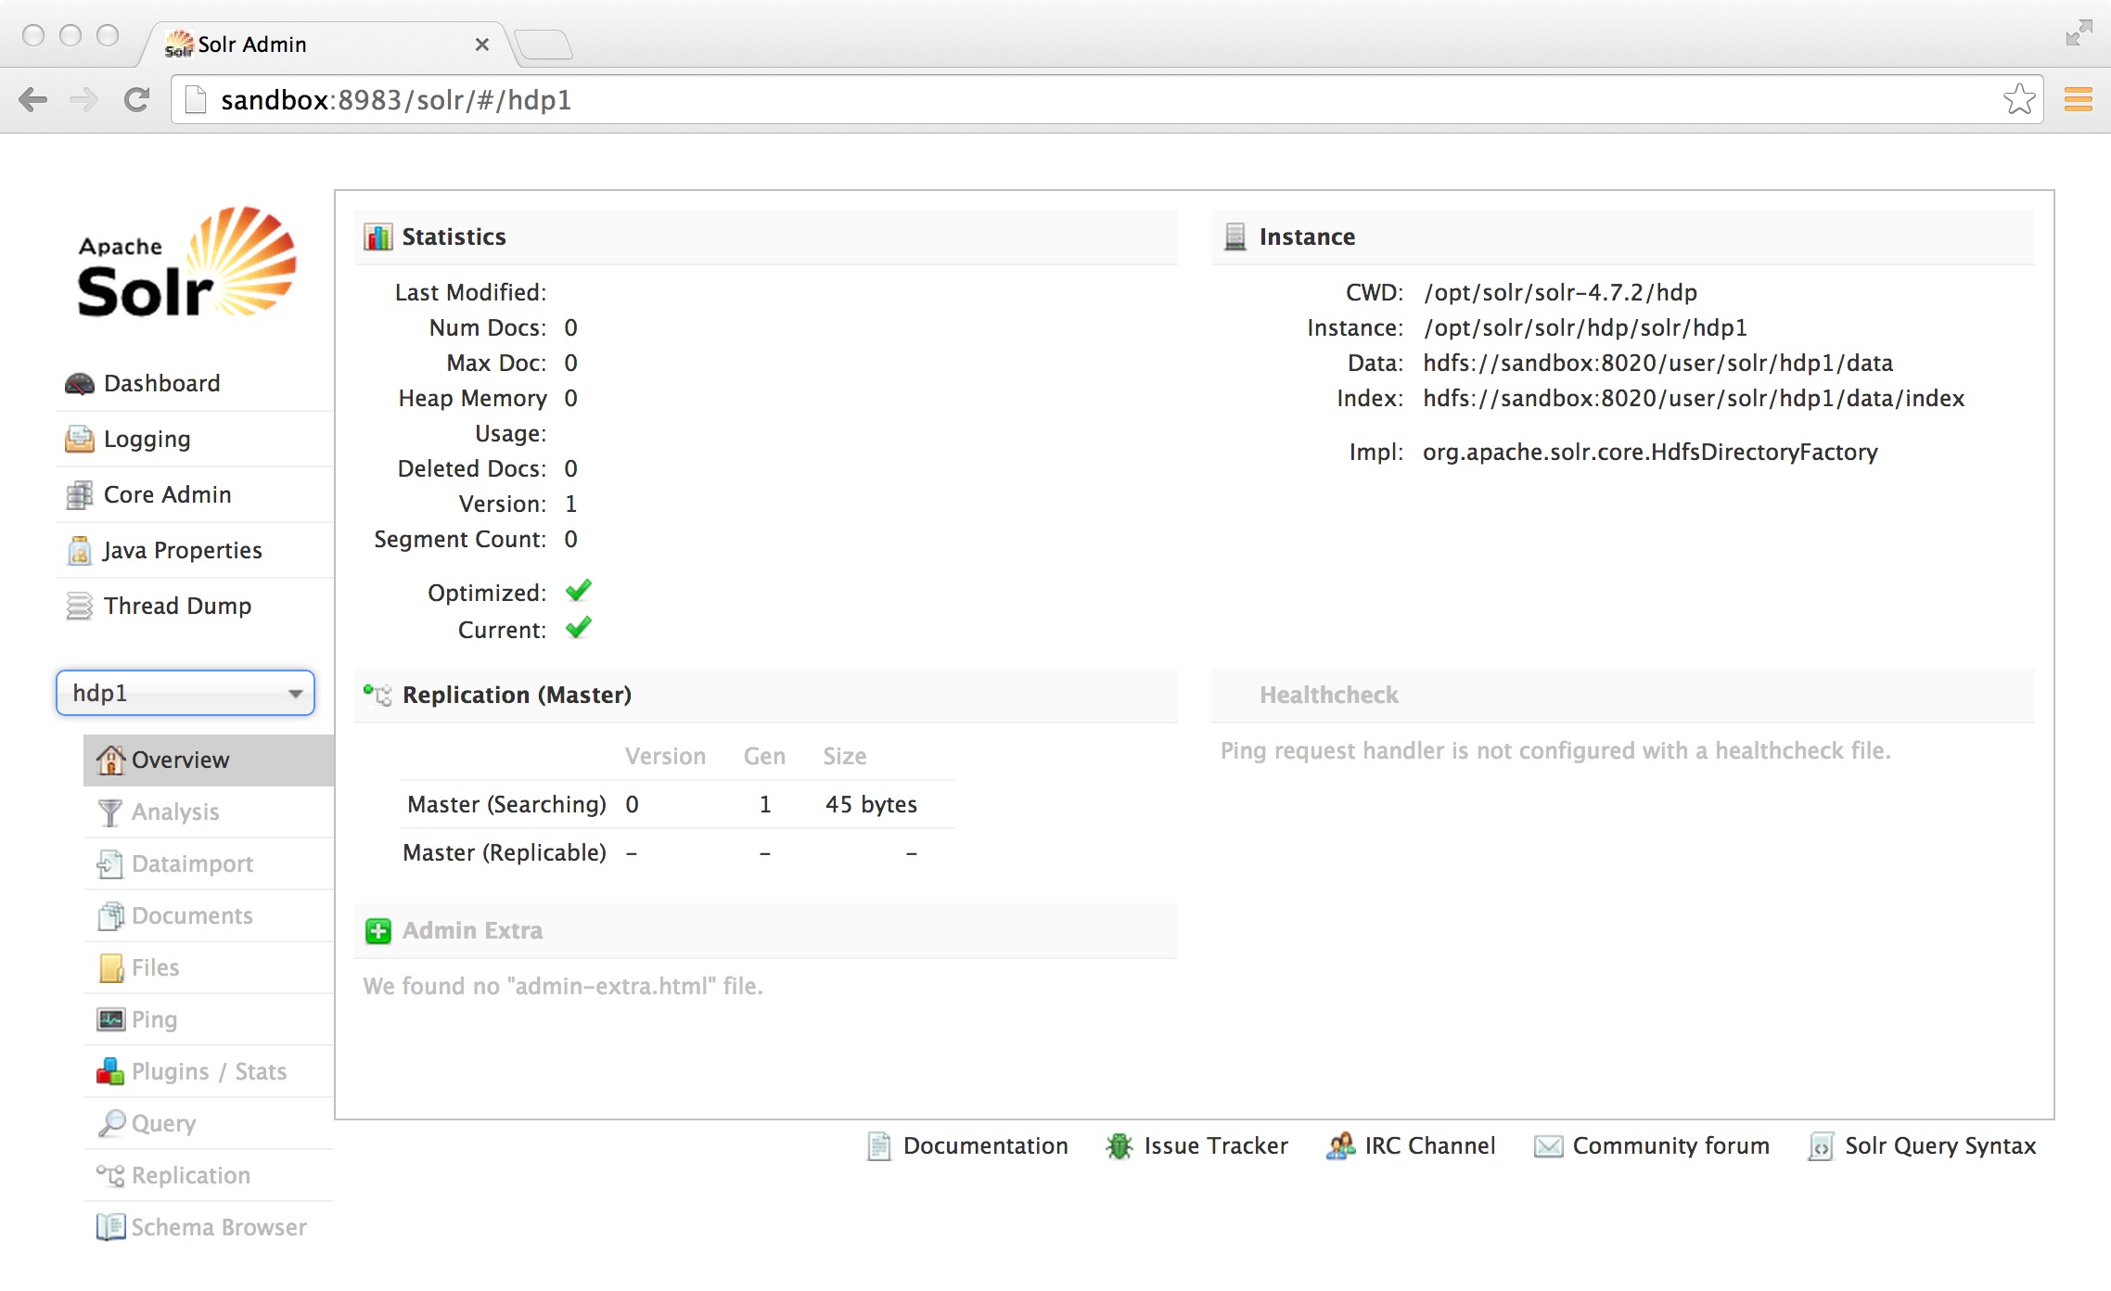Open the Documentation link
The image size is (2111, 1291).
pyautogui.click(x=985, y=1146)
